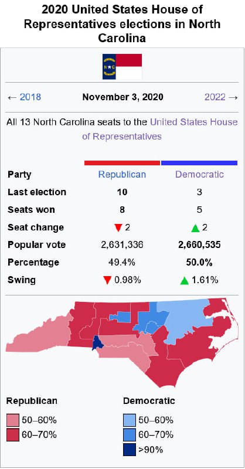Click the Democratic 60–70% legend swatch
This screenshot has width=245, height=469.
pyautogui.click(x=130, y=435)
